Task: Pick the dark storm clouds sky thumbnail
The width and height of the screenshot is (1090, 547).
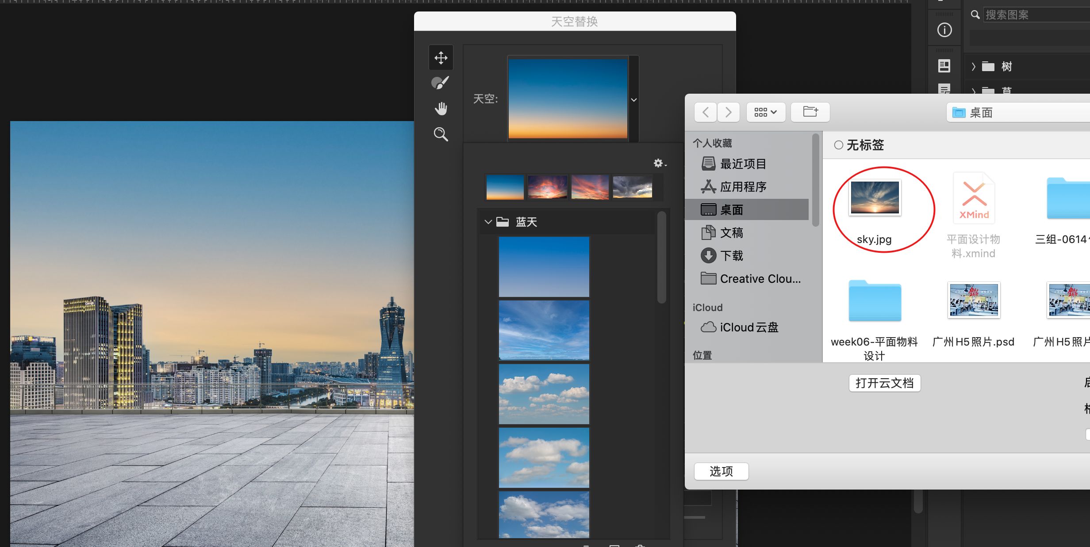Action: (632, 187)
